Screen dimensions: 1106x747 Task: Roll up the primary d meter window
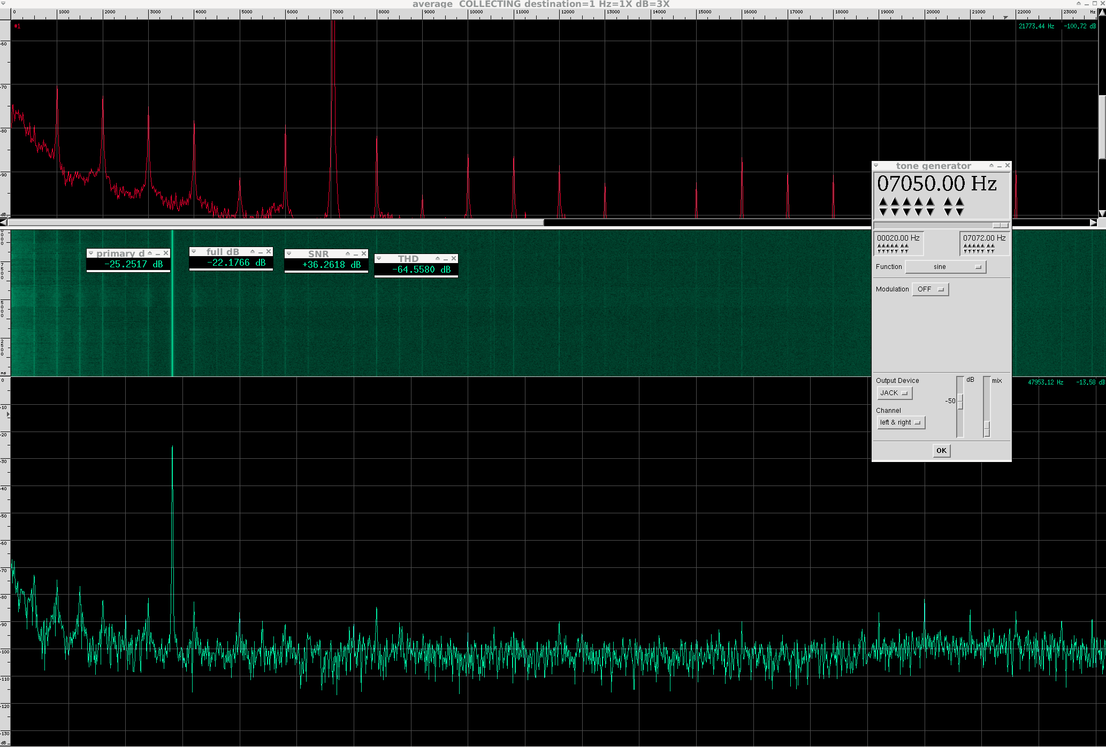(x=150, y=253)
